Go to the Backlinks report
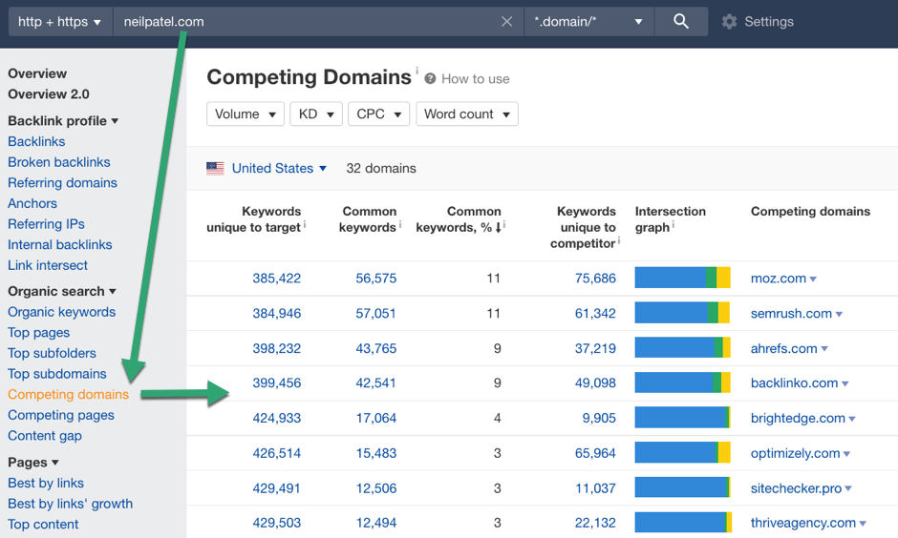This screenshot has height=538, width=898. coord(36,141)
